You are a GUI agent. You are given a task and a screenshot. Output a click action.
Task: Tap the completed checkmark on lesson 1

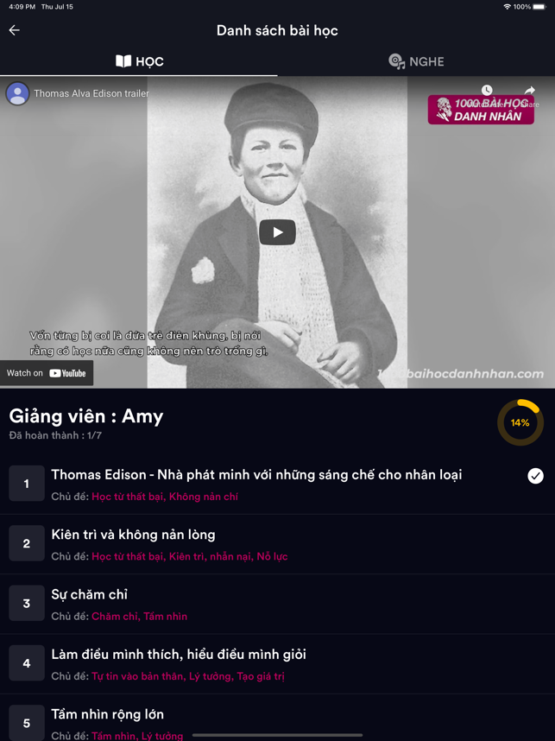click(535, 476)
